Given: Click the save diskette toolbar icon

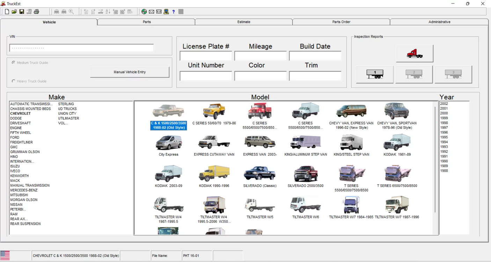Looking at the screenshot, I should pos(22,12).
